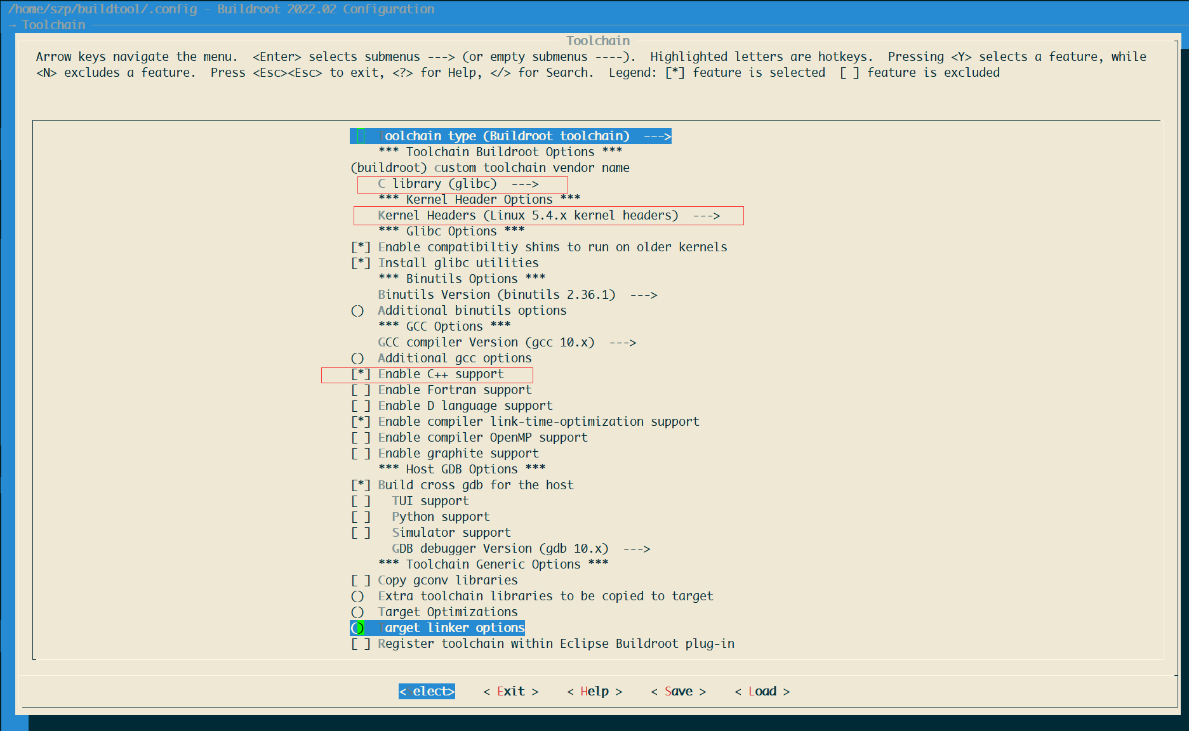The image size is (1189, 731).
Task: Open the Toolchain type (Buildroot toolchain) submenu
Action: 510,136
